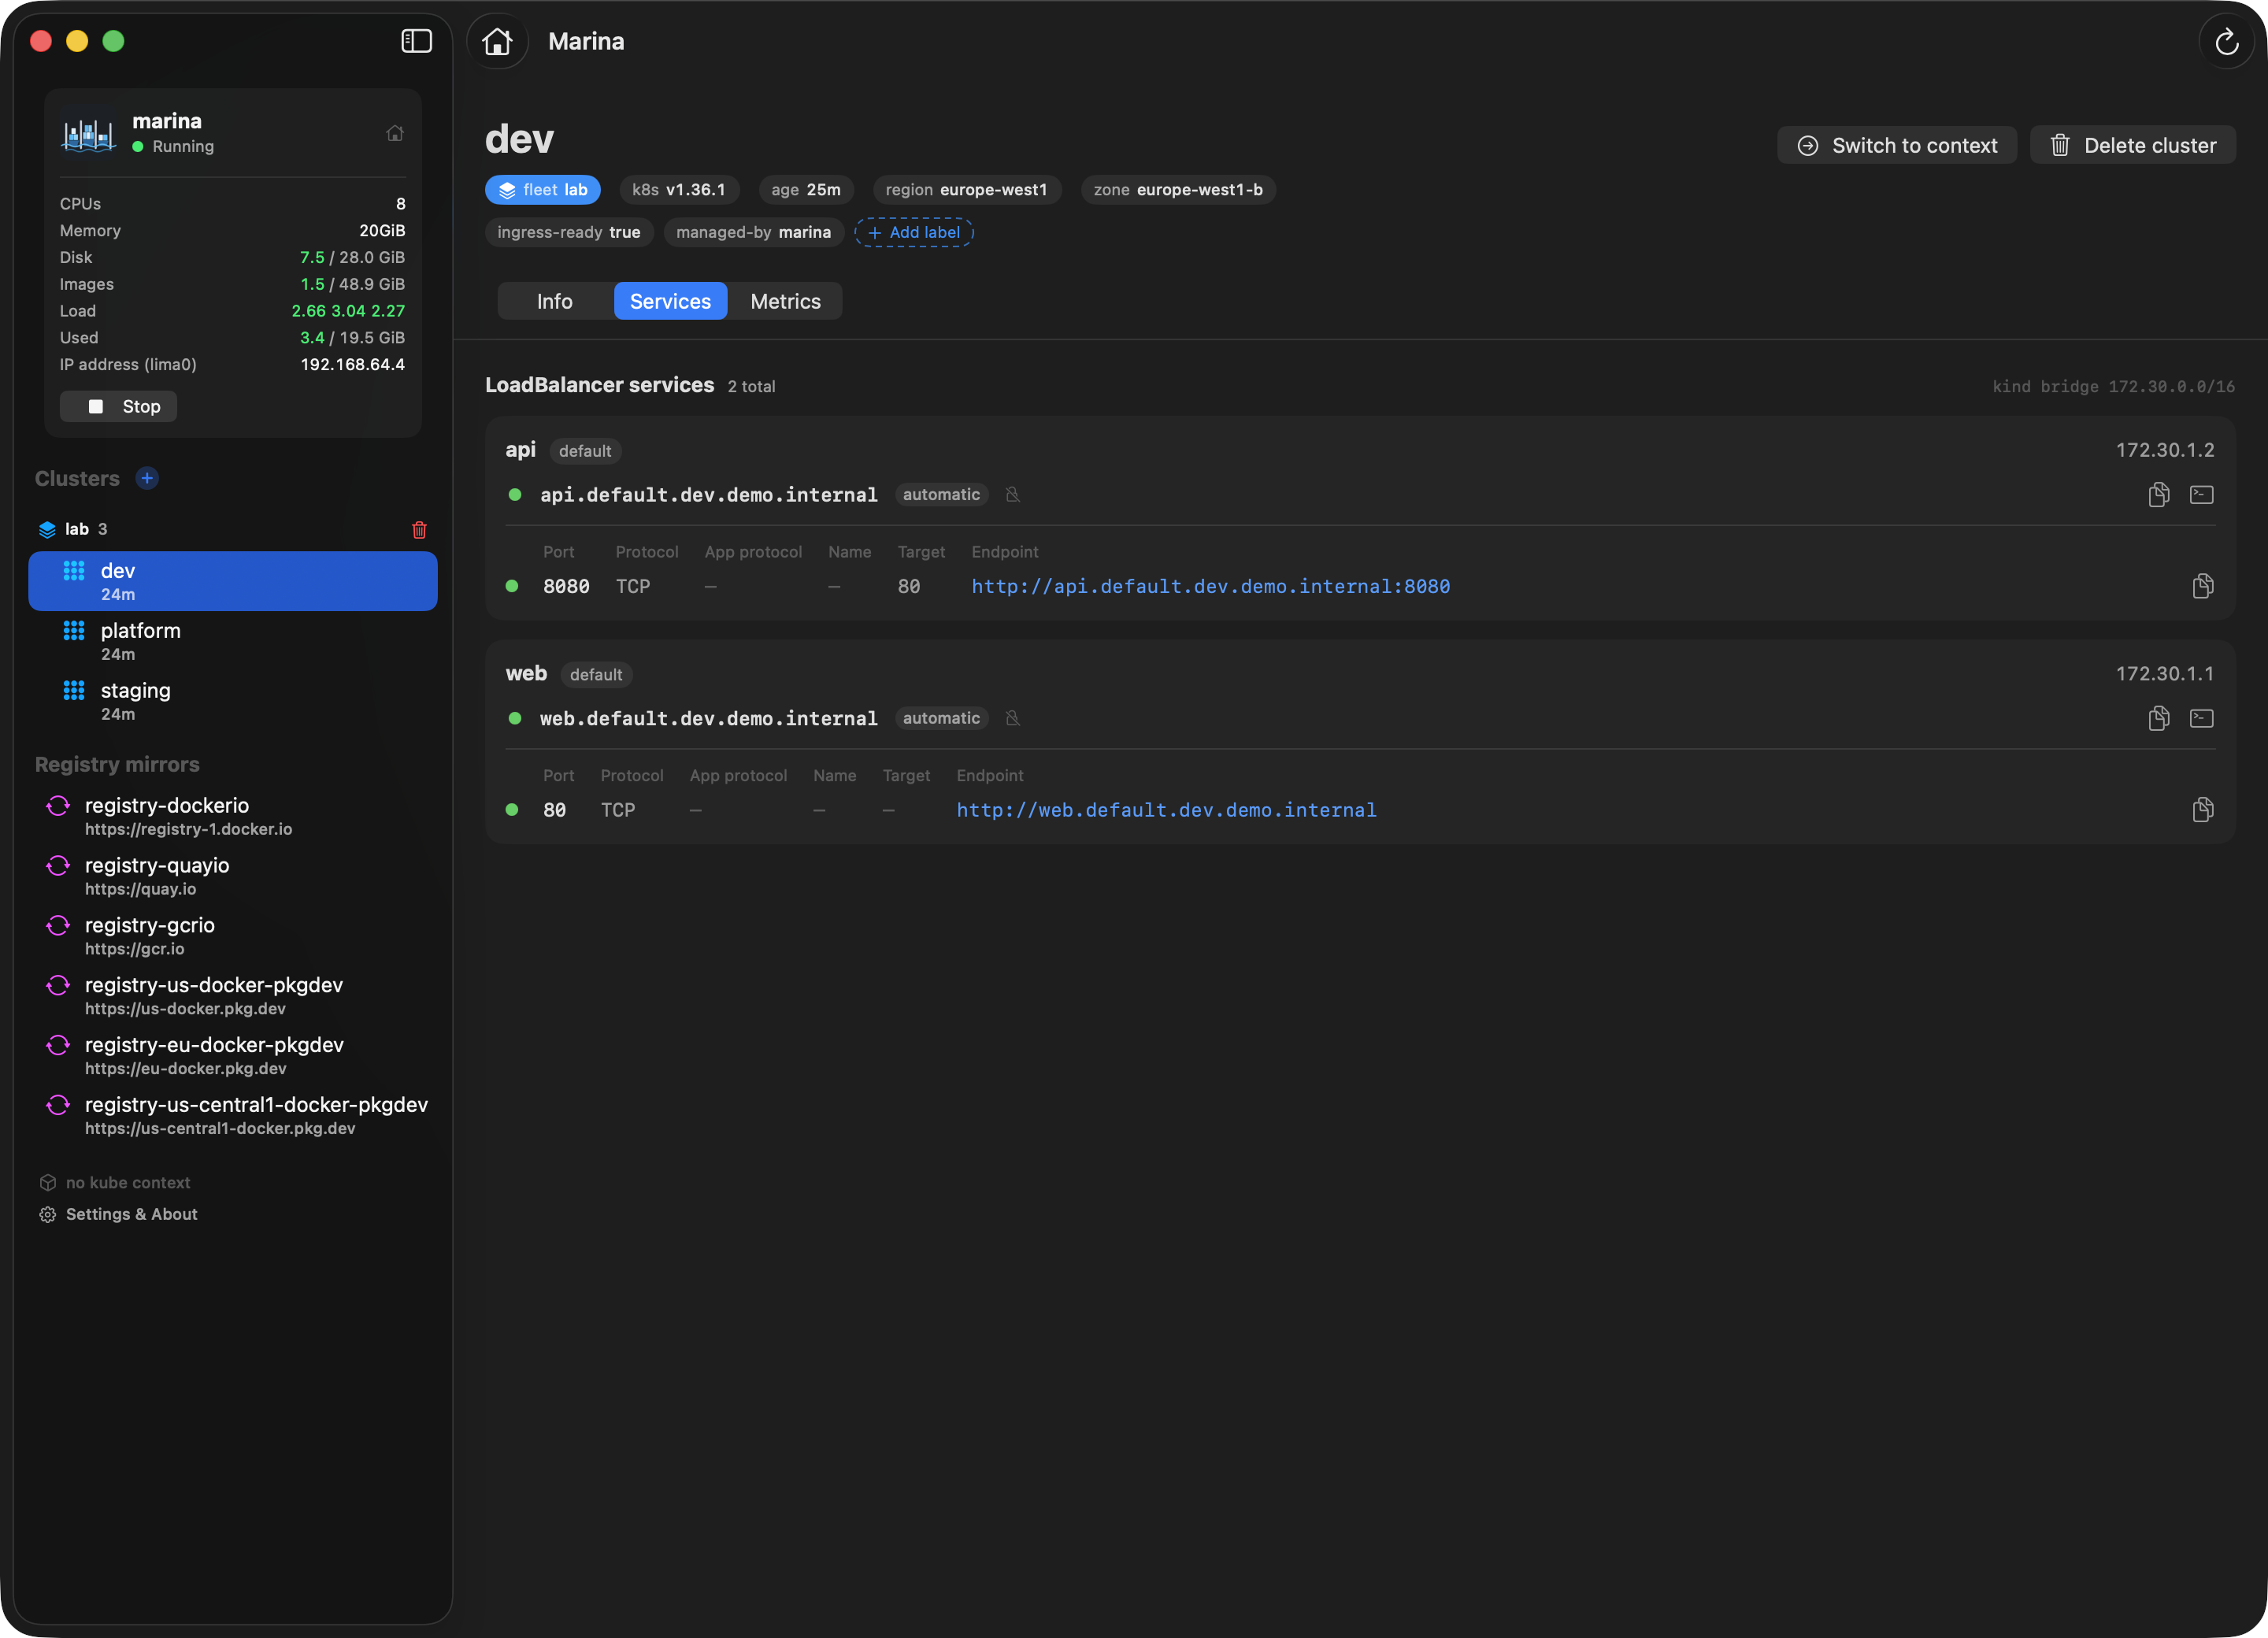Open the api endpoint link on port 8080
2268x1638 pixels.
1210,586
